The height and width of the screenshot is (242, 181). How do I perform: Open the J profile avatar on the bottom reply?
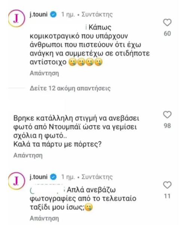16,181
